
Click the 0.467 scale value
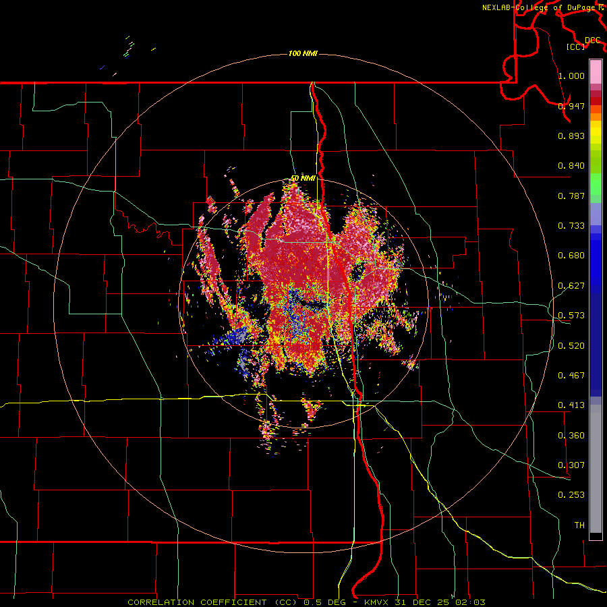(571, 376)
